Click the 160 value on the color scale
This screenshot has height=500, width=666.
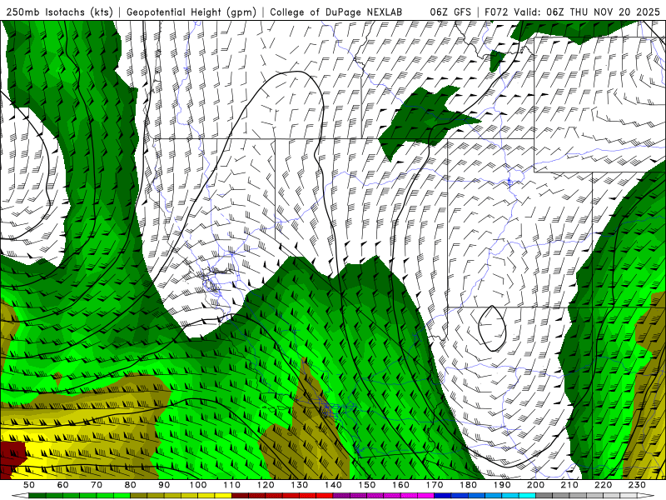coord(400,485)
